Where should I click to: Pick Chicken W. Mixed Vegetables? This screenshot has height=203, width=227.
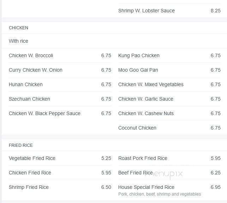pos(151,84)
